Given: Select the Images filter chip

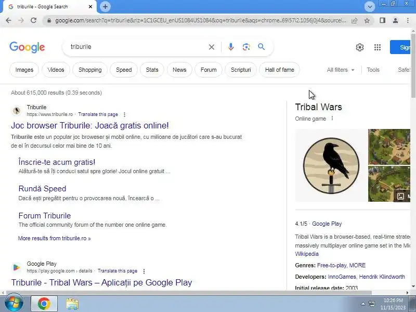Looking at the screenshot, I should (x=24, y=70).
